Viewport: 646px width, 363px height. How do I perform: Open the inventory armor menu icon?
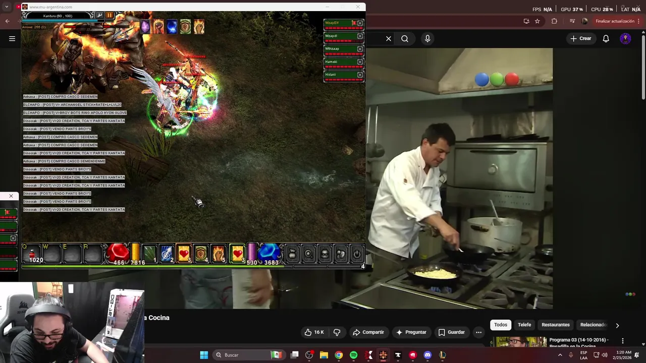click(x=341, y=254)
